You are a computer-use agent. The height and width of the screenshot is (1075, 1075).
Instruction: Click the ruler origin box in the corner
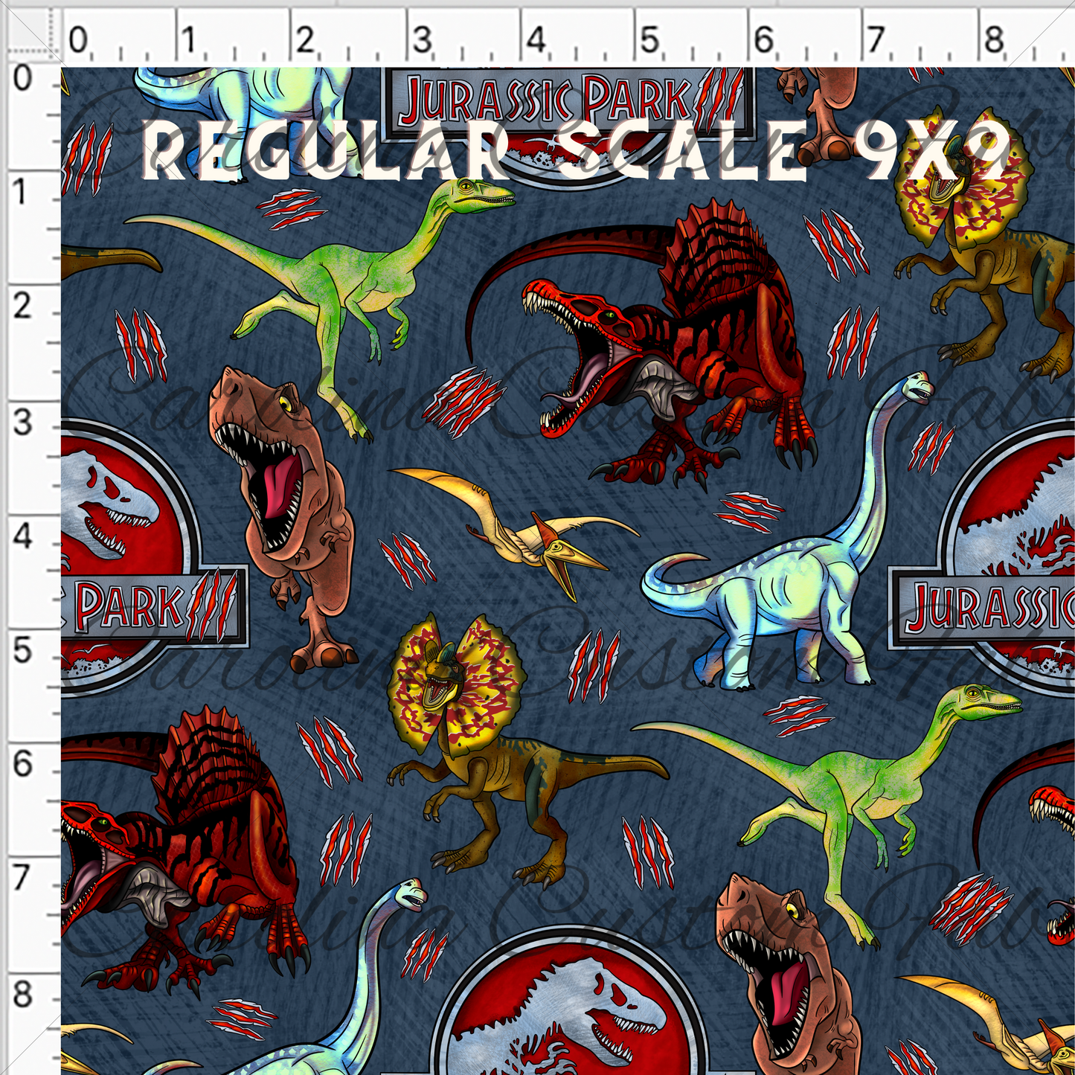point(30,33)
